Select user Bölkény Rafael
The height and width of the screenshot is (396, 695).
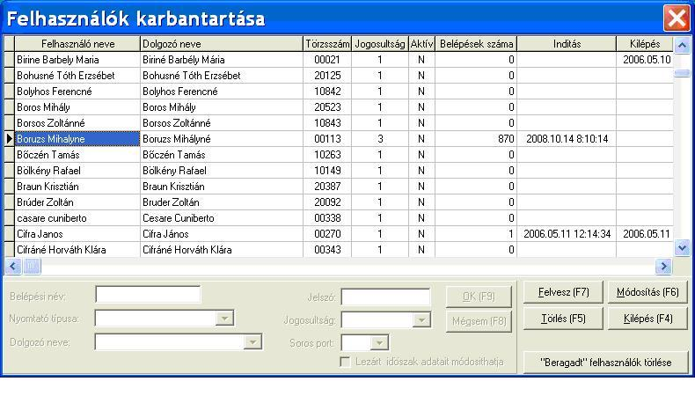[77, 171]
